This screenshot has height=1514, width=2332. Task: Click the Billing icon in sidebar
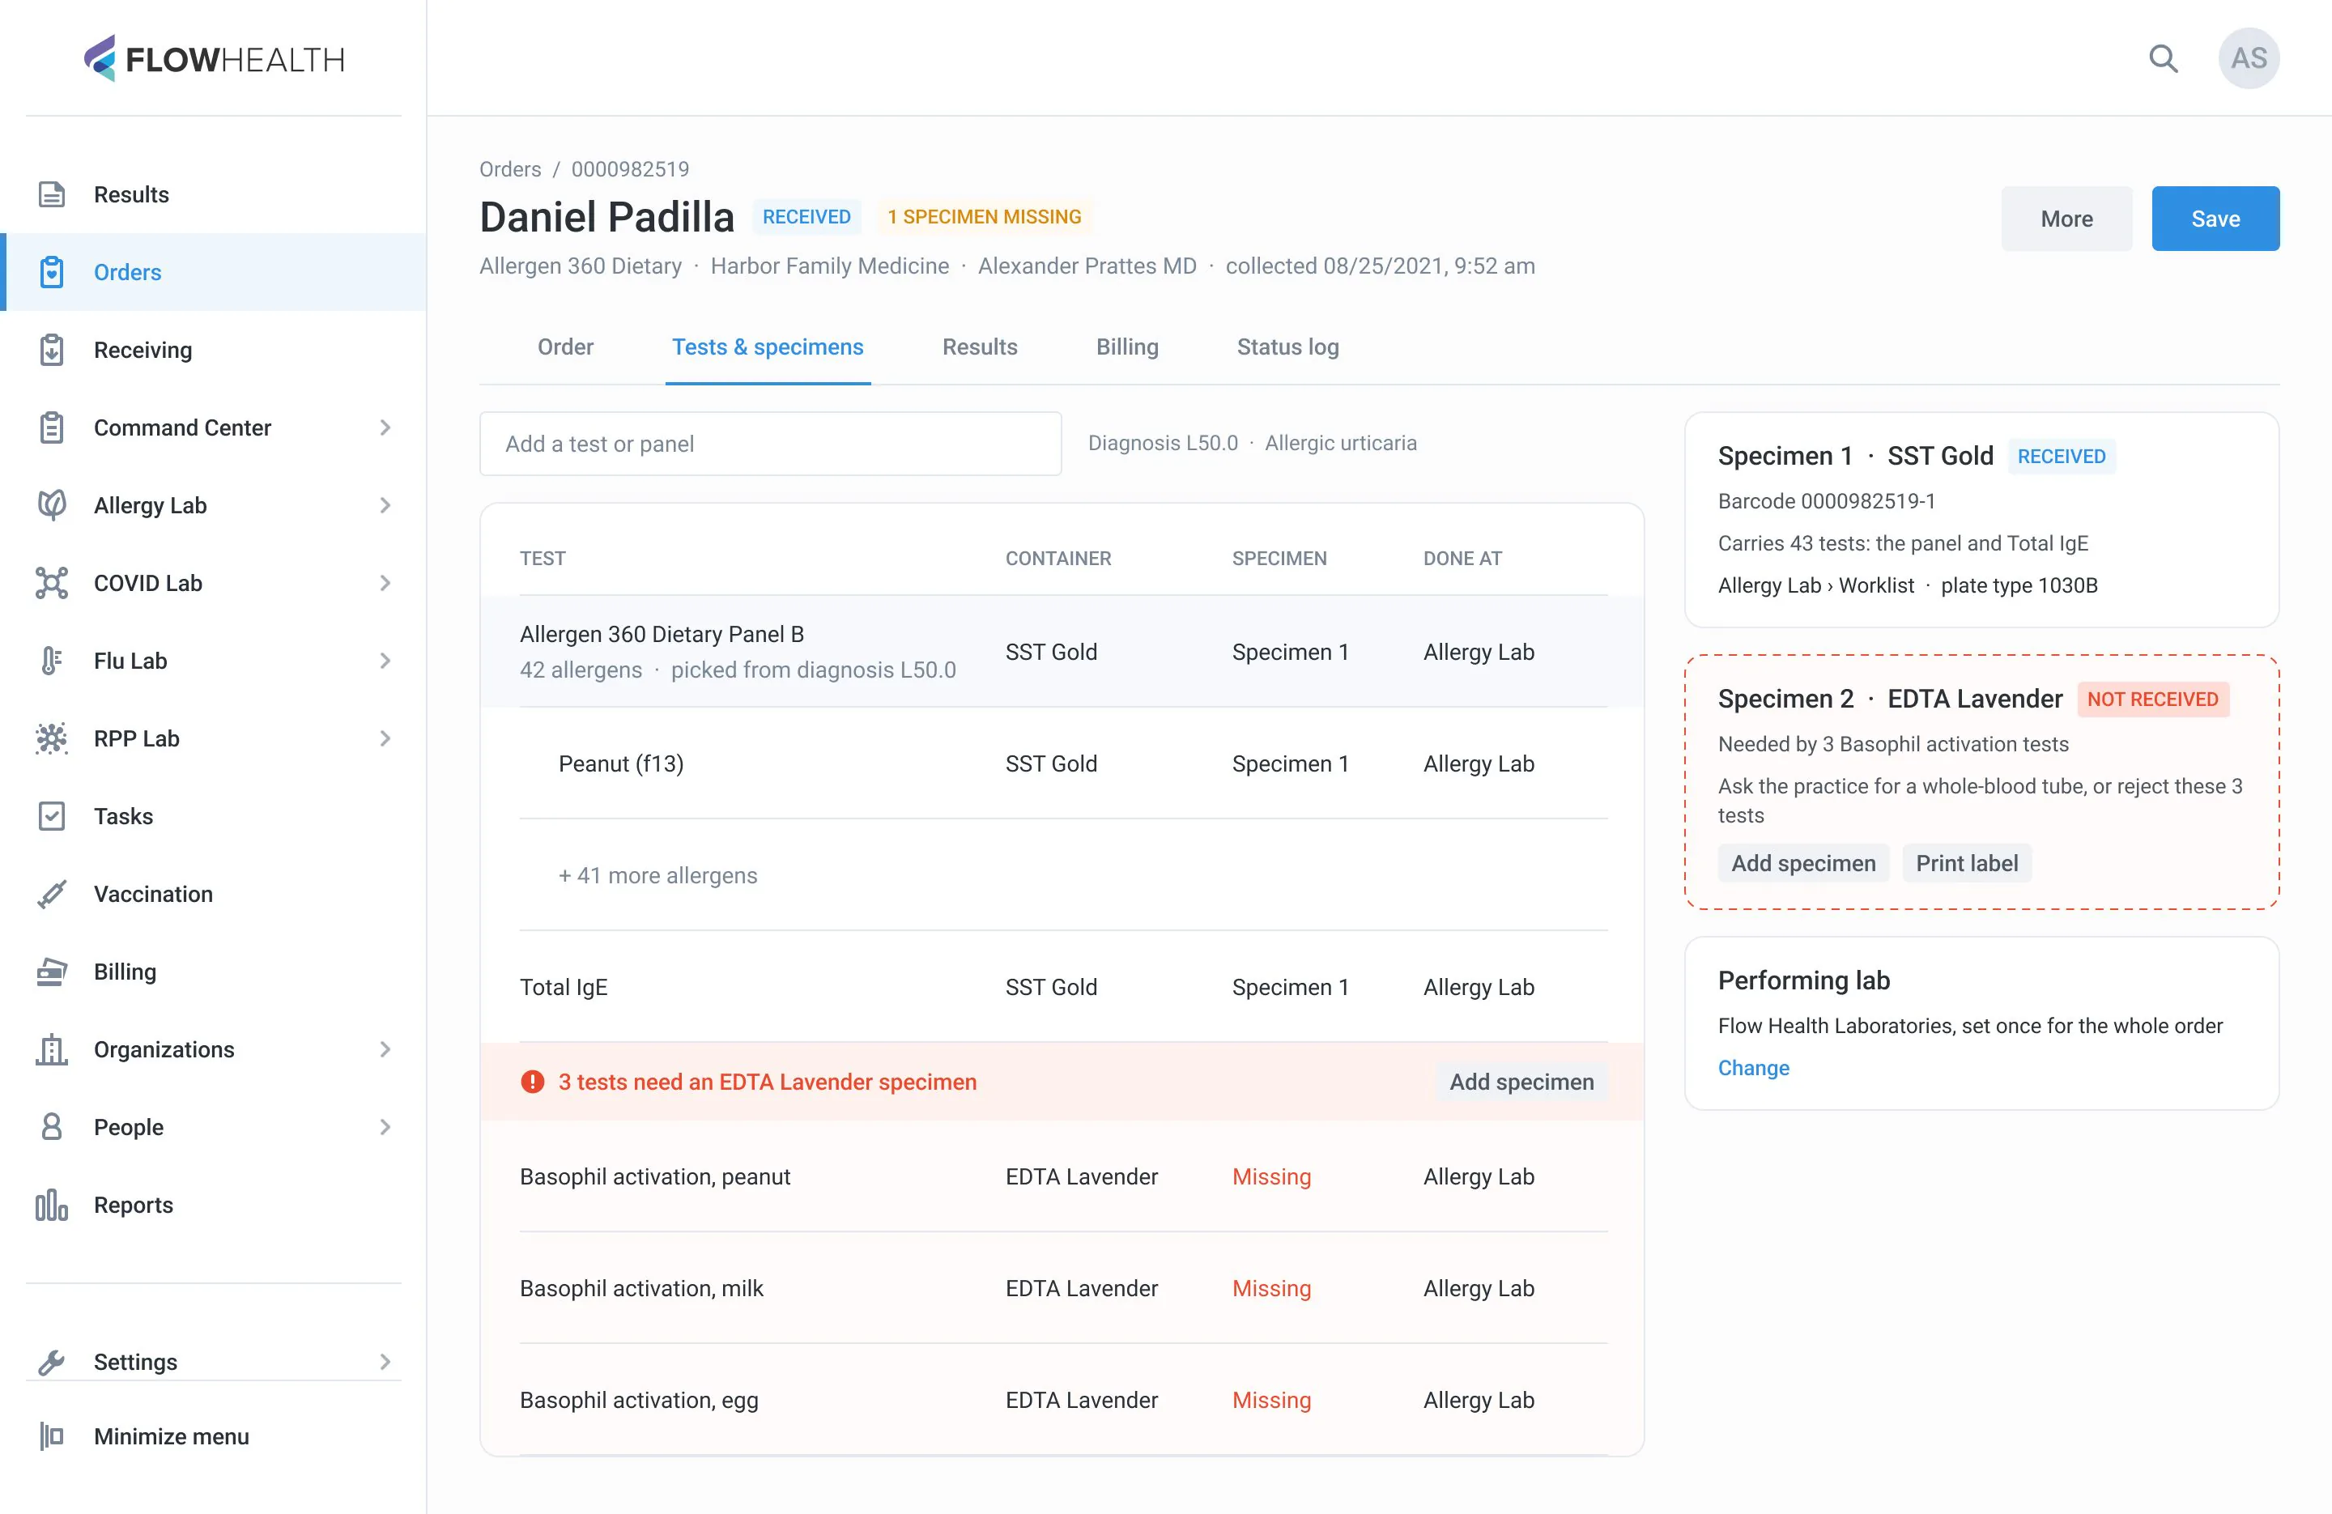tap(51, 971)
